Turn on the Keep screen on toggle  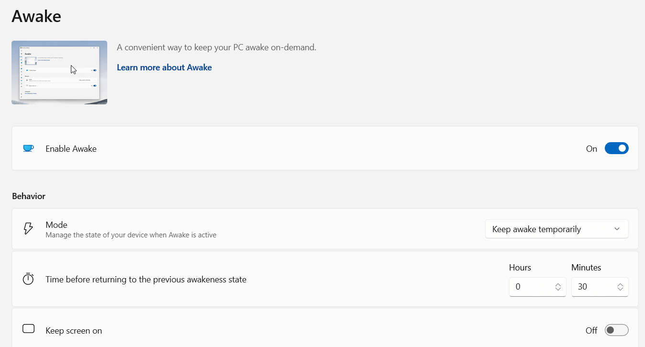click(x=617, y=330)
